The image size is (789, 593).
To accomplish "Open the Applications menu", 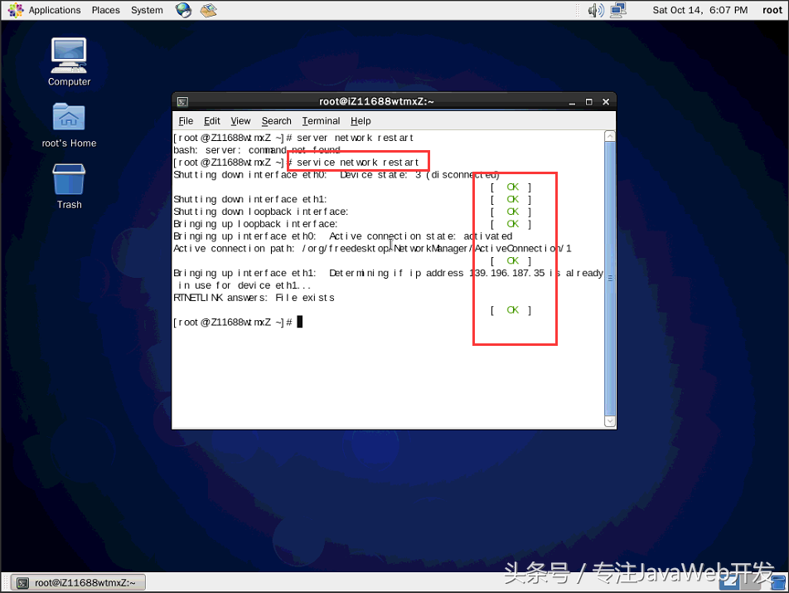I will pos(55,10).
